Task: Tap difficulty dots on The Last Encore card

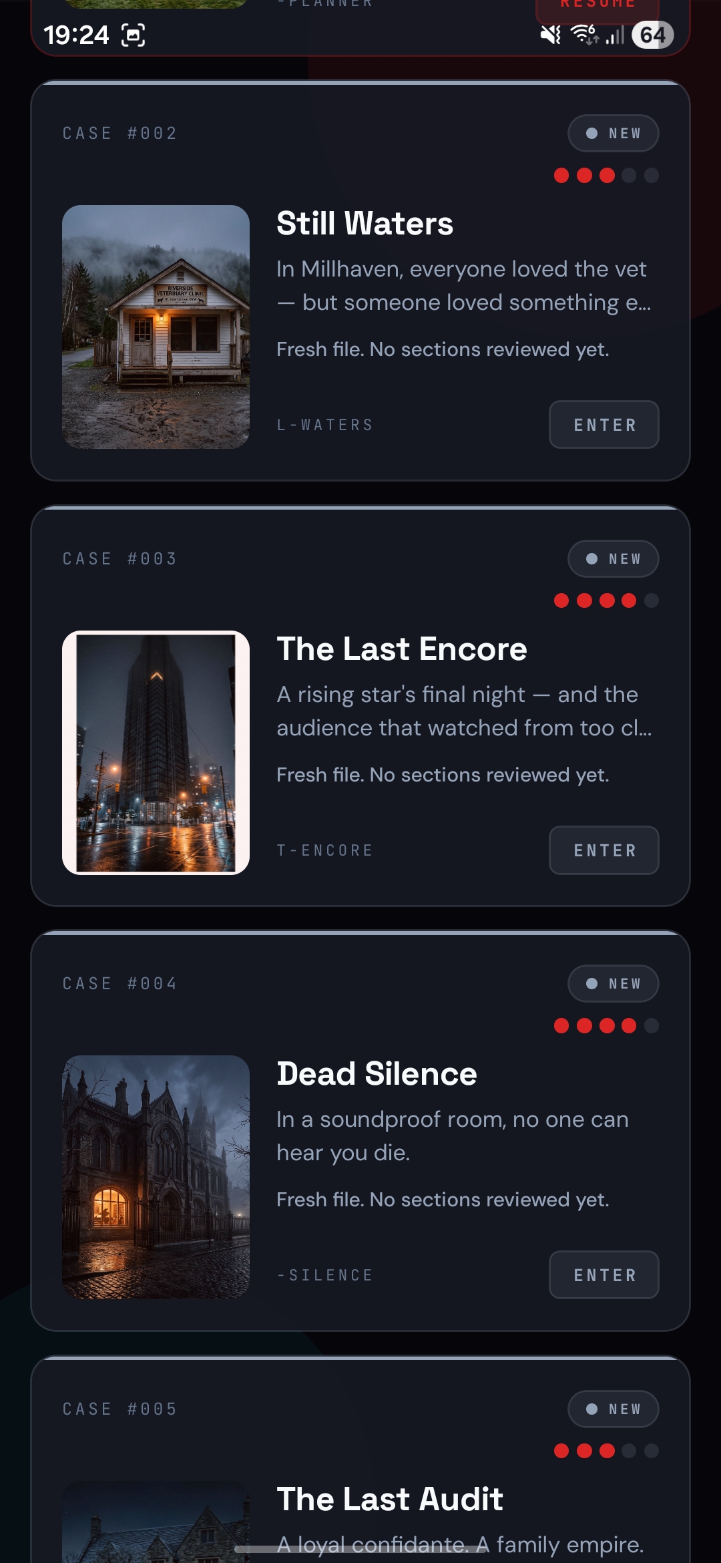Action: 606,600
